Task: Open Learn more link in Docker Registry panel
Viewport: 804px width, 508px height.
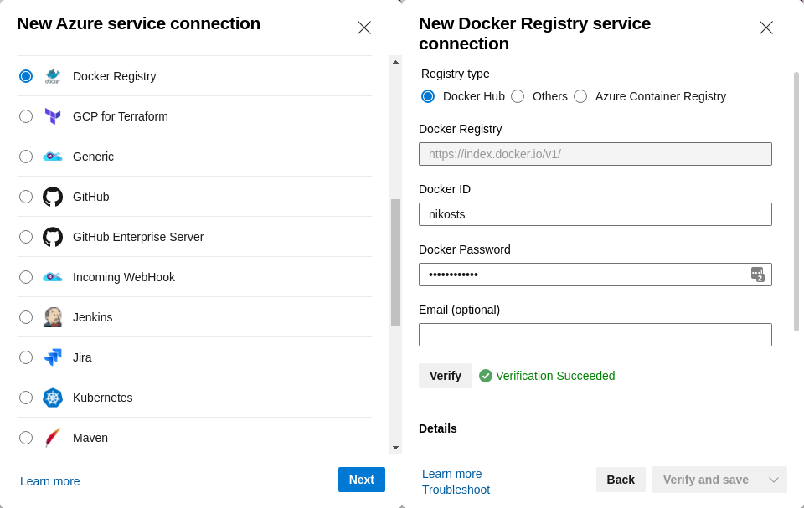Action: tap(452, 474)
